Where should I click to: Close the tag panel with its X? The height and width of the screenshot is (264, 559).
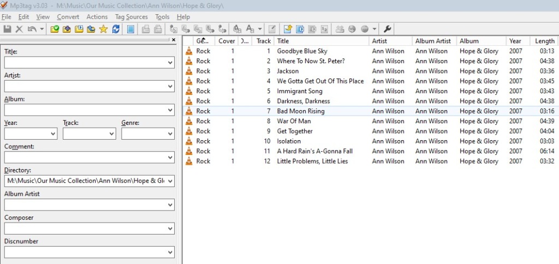tap(174, 40)
